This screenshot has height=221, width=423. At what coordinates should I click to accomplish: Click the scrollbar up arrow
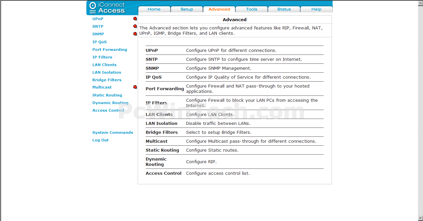coord(420,3)
